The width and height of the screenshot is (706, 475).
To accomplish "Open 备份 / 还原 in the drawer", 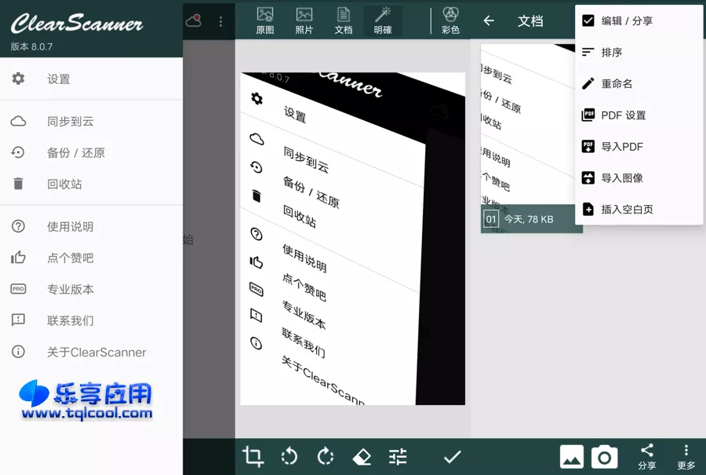I will [x=92, y=153].
